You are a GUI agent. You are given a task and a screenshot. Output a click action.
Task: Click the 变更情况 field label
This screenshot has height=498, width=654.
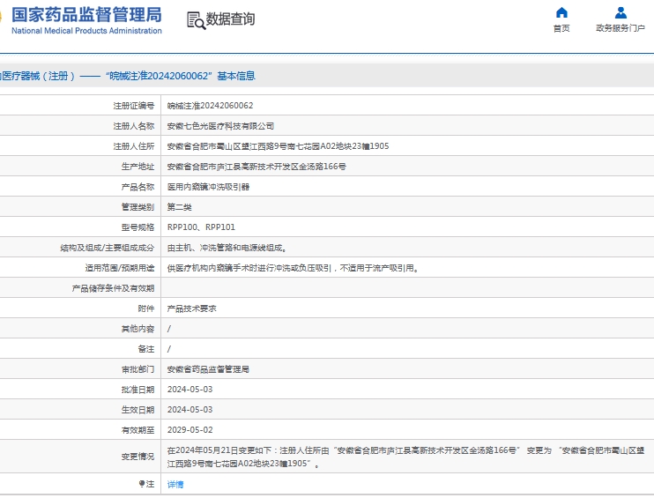click(137, 457)
